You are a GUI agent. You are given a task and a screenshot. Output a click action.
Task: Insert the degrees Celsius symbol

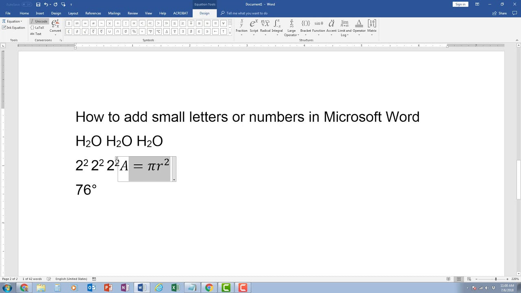pos(158,31)
